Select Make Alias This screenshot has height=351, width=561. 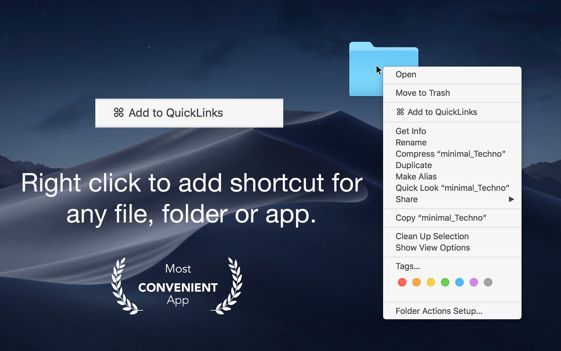tap(452, 177)
